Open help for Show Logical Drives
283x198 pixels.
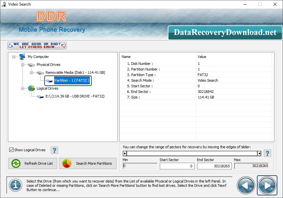click(54, 150)
